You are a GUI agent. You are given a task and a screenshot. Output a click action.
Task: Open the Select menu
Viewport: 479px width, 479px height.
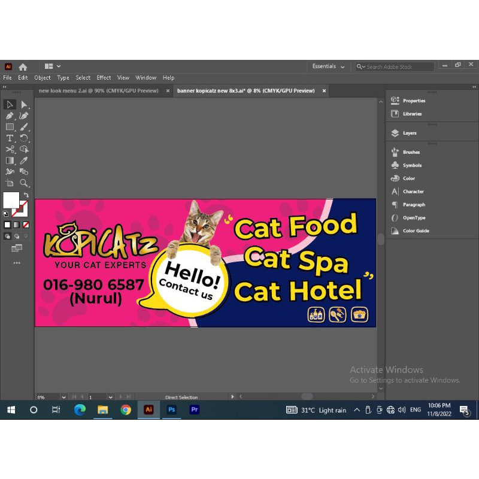tap(83, 78)
